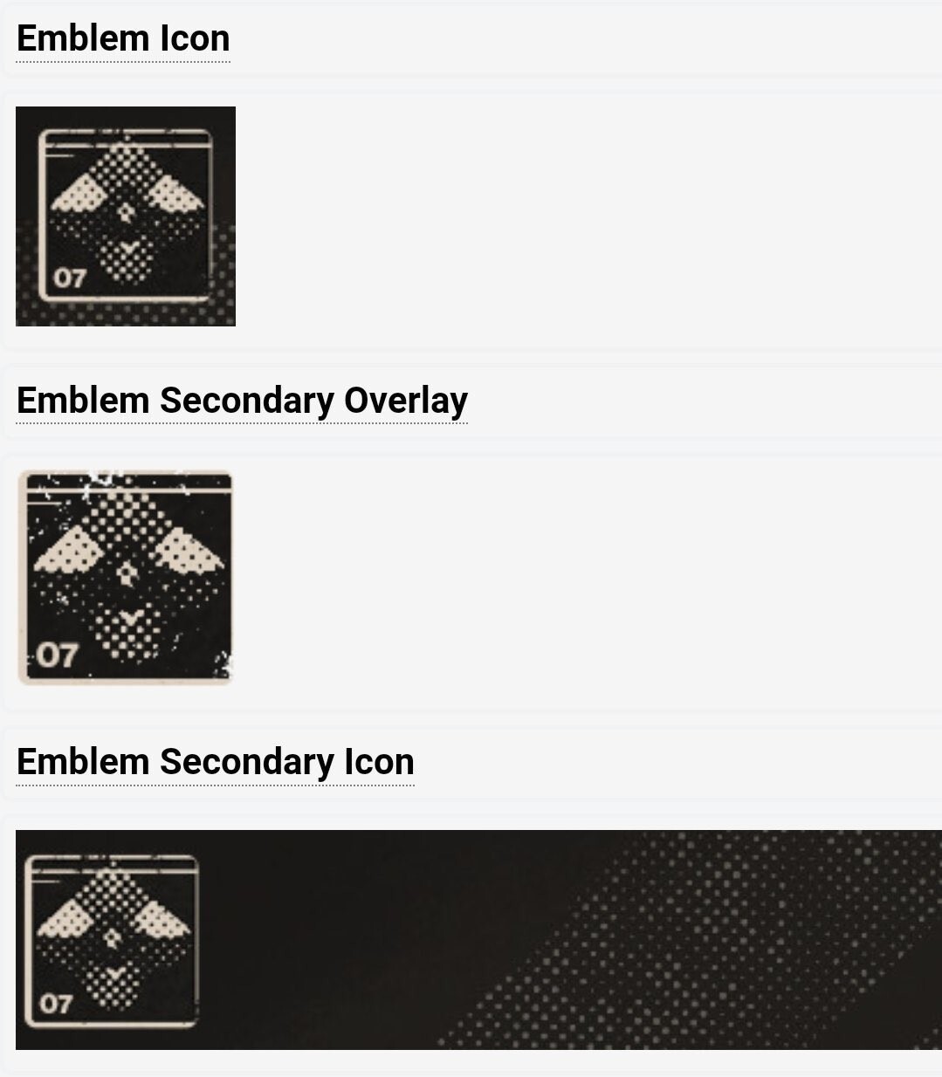Click the Emblem Icon heading

coord(123,38)
